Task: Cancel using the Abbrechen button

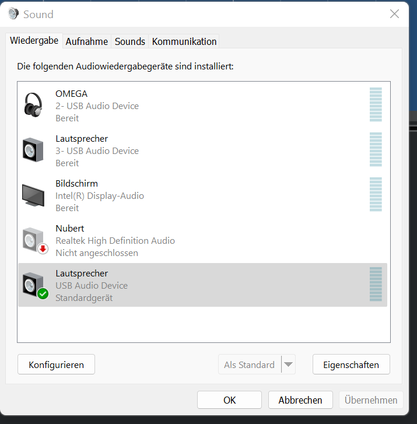Action: click(300, 400)
